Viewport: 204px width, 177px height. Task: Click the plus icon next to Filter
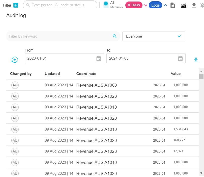[16, 5]
